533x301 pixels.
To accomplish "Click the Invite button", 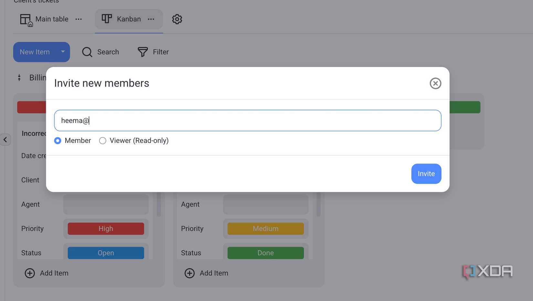I will pyautogui.click(x=426, y=174).
